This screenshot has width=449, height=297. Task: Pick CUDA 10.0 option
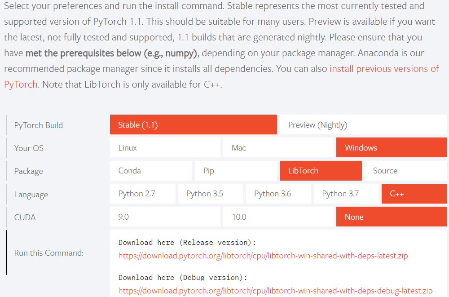pyautogui.click(x=278, y=217)
